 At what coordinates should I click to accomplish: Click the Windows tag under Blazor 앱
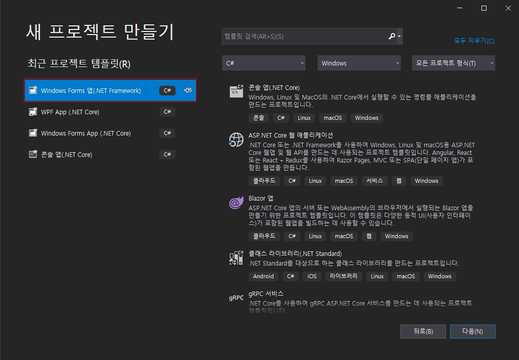(x=397, y=236)
